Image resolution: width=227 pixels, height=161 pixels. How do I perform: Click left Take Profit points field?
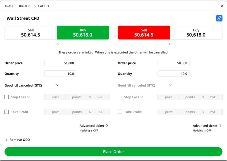76,112
